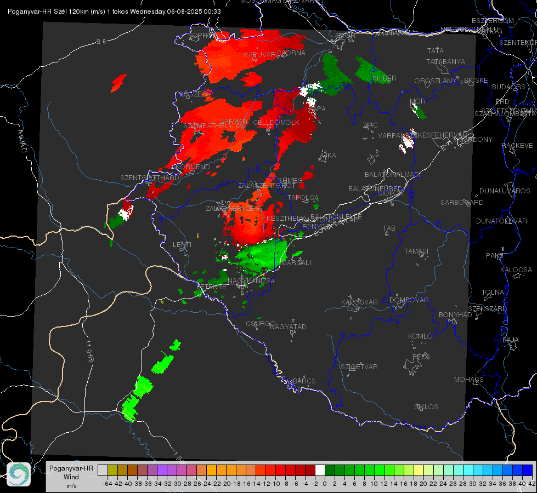The height and width of the screenshot is (493, 537).
Task: Click the DUNAUJVAROS label
Action: click(x=505, y=191)
